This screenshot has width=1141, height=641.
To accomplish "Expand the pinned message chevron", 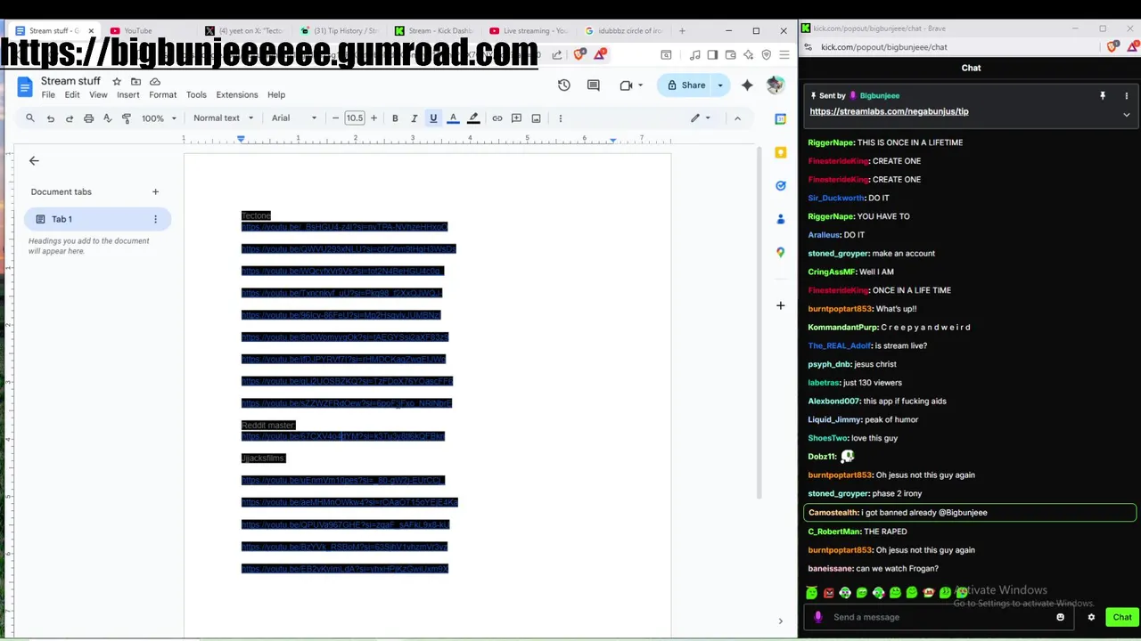I will 1126,115.
